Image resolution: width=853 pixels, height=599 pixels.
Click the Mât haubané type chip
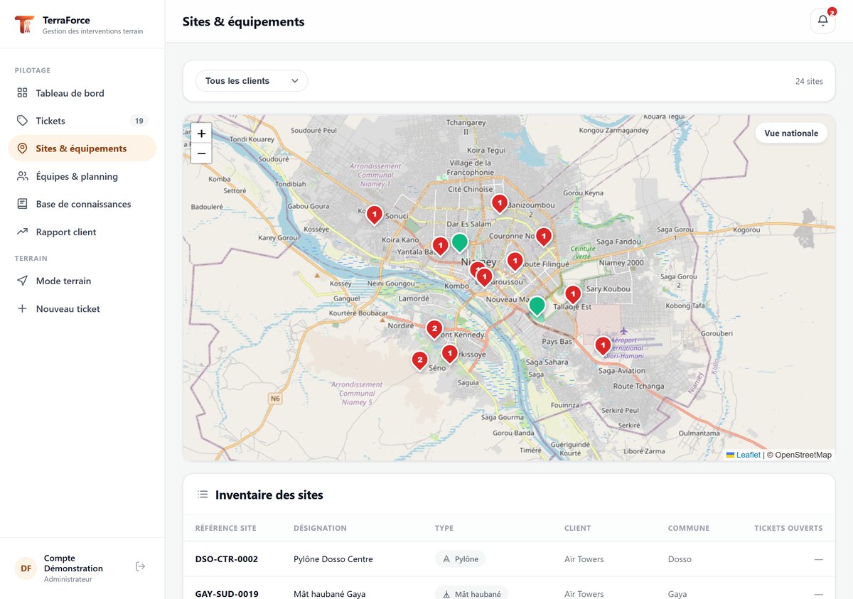(x=471, y=594)
